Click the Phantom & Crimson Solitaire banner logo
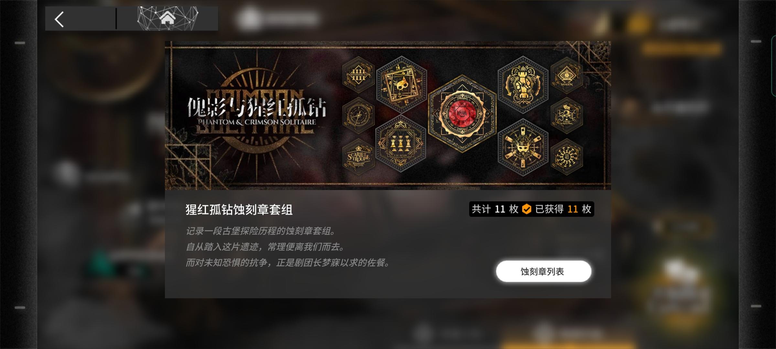Image resolution: width=776 pixels, height=349 pixels. pyautogui.click(x=256, y=112)
